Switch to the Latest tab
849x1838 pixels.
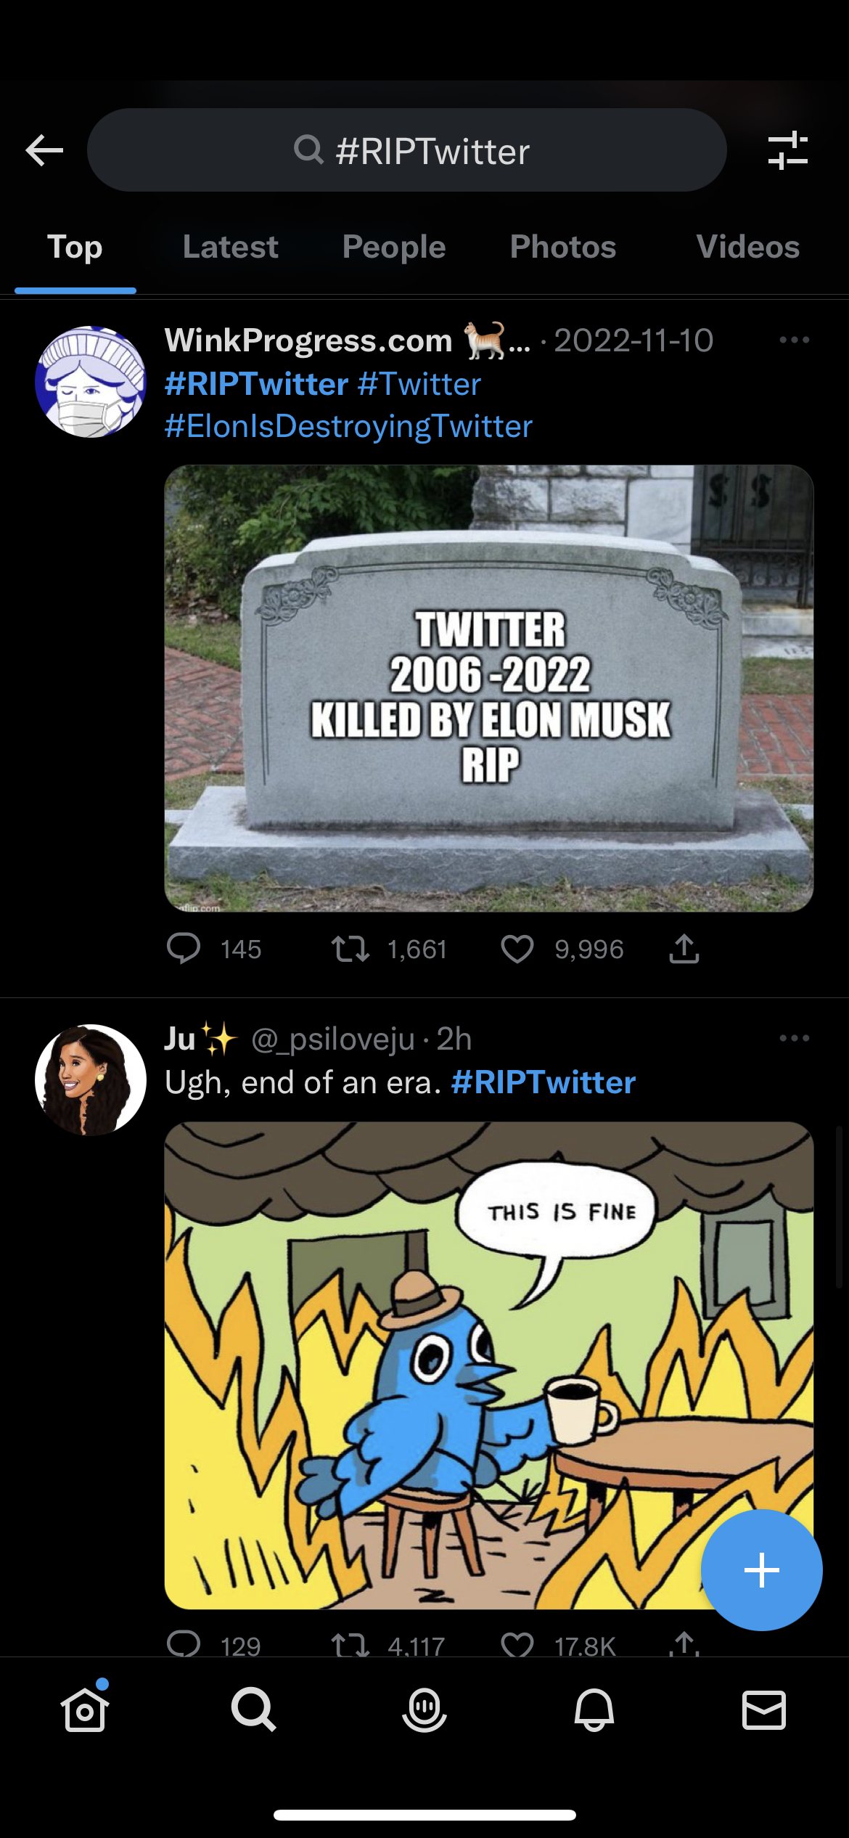230,248
